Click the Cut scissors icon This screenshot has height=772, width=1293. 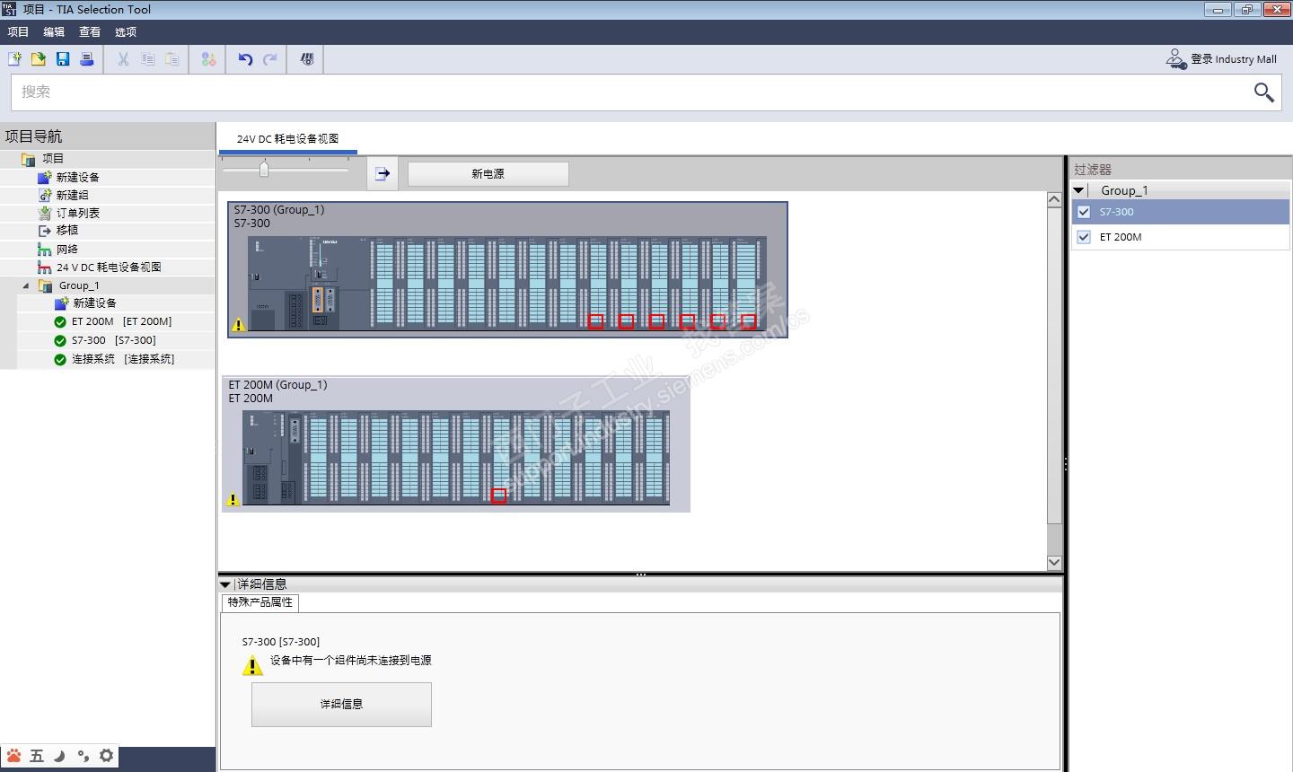[123, 59]
